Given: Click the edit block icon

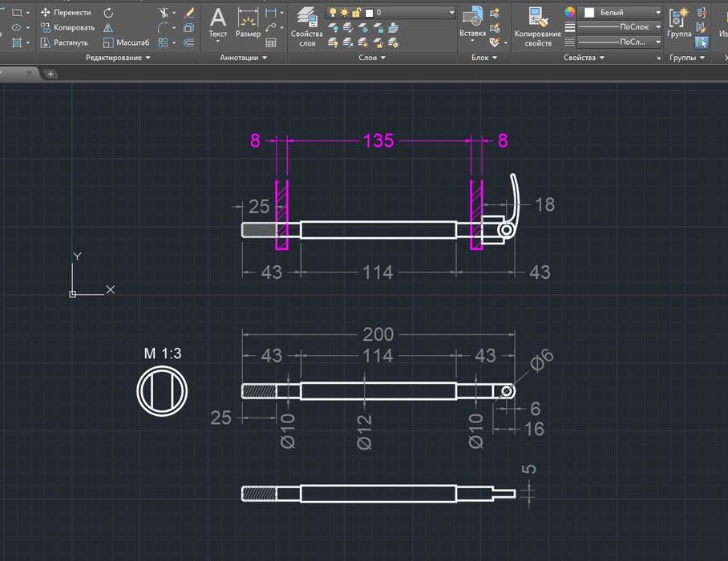Looking at the screenshot, I should [495, 28].
